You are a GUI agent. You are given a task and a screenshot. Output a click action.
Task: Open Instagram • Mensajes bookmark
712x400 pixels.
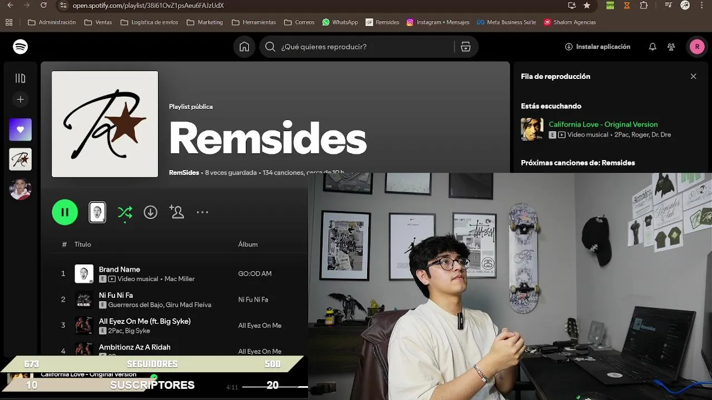(438, 22)
